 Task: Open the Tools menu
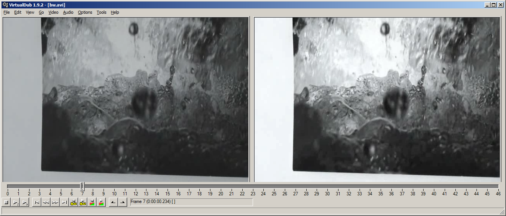click(x=102, y=12)
